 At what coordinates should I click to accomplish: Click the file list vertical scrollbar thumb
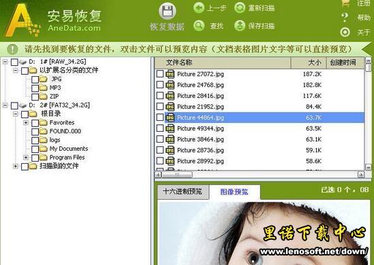369,68
